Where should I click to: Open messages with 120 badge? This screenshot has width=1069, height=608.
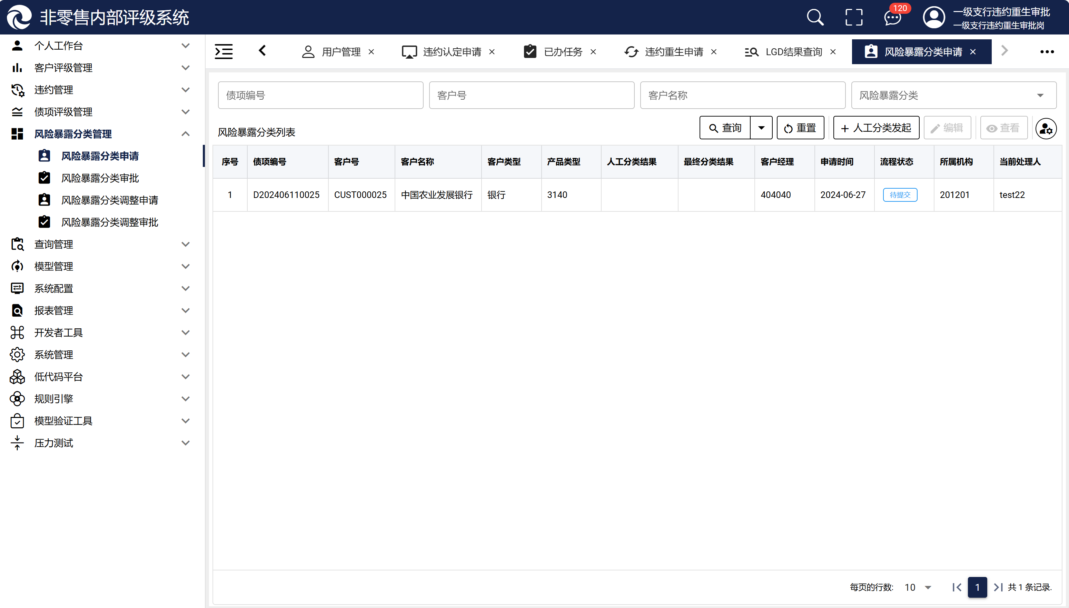(x=893, y=18)
